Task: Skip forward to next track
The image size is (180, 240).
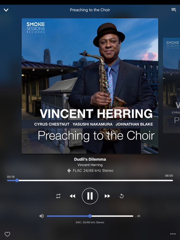Action: (107, 196)
